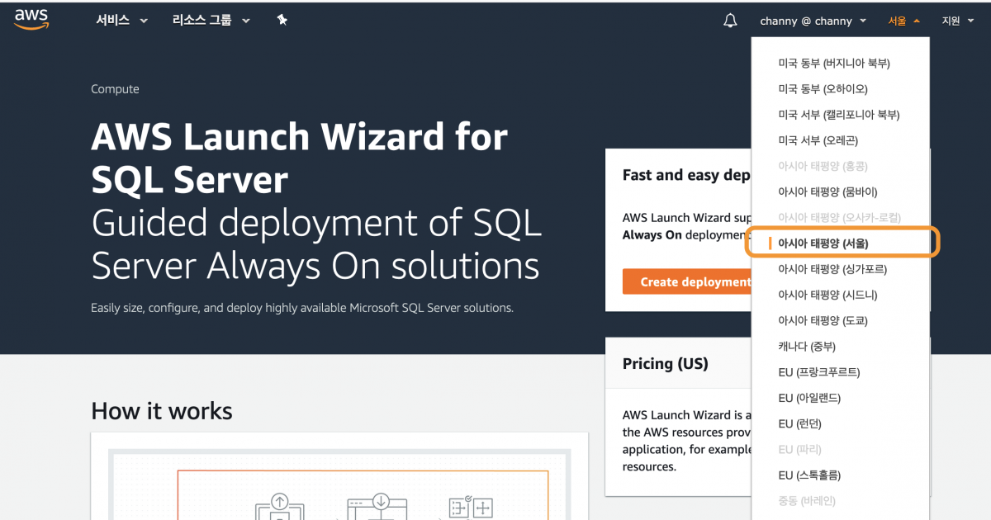Open the channy account dropdown

tap(813, 20)
